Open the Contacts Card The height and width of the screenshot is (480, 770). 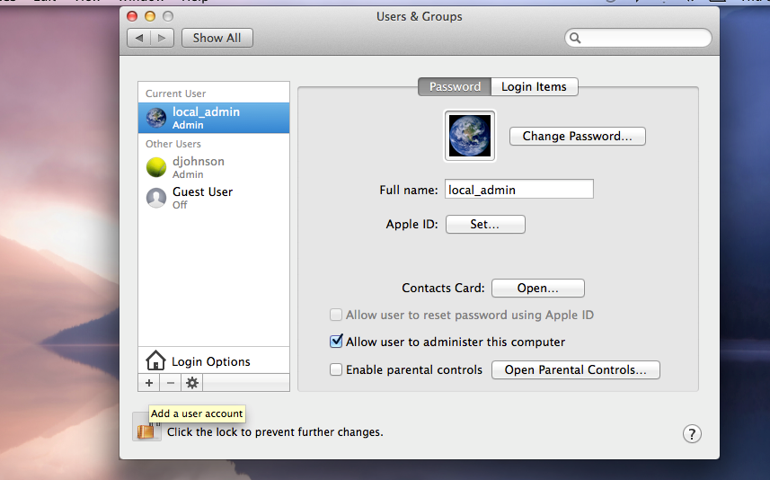tap(537, 289)
